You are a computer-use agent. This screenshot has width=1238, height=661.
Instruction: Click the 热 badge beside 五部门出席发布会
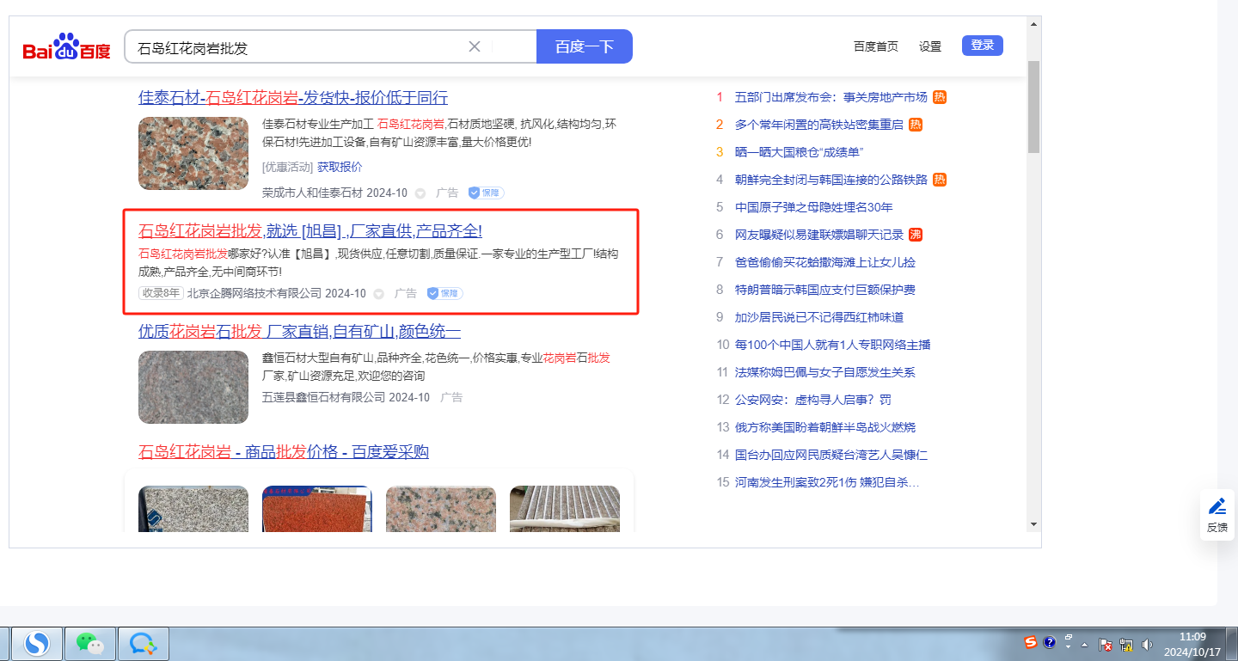(940, 97)
